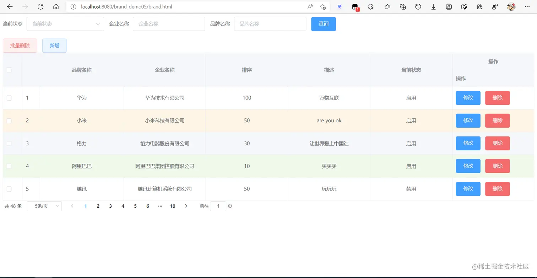This screenshot has height=278, width=537.
Task: Open the browser home page icon
Action: click(56, 7)
